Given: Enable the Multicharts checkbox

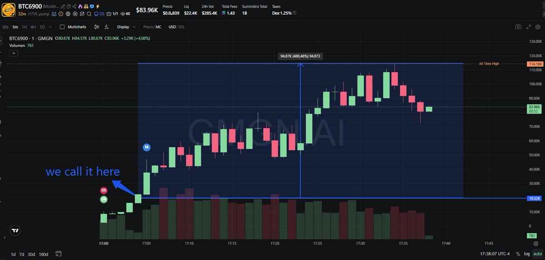Looking at the screenshot, I should point(62,27).
